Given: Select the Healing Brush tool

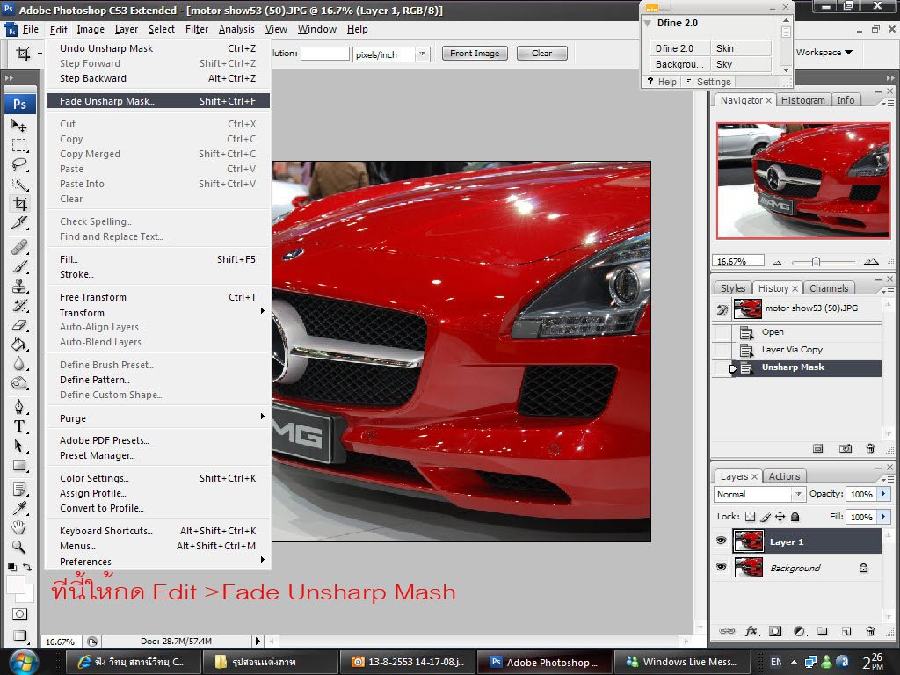Looking at the screenshot, I should click(19, 247).
